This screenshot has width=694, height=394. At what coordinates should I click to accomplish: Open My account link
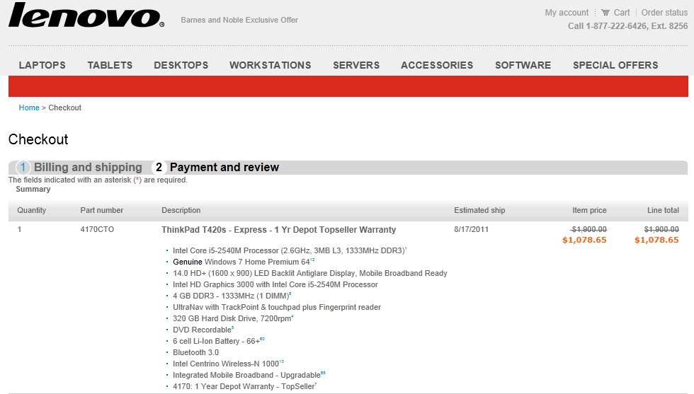tap(567, 13)
